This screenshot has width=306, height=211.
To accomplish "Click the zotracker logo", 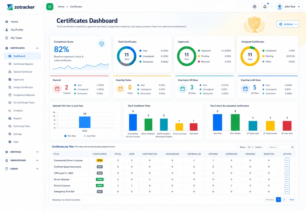I will pos(21,7).
